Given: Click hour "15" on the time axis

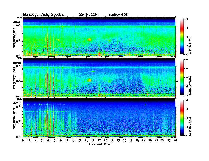Looking at the screenshot, I should tap(118, 140).
